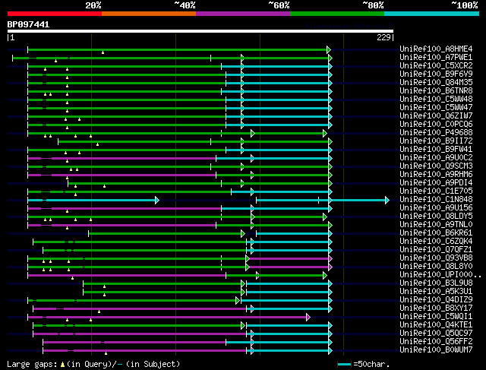Screen dimensions: 486x370
Task: Choose the UniRef100_Q4KTE1 label
Action: tap(436, 325)
